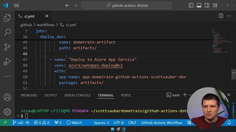236x132 pixels.
Task: Switch to the TERMINAL panel tab
Action: (106, 95)
